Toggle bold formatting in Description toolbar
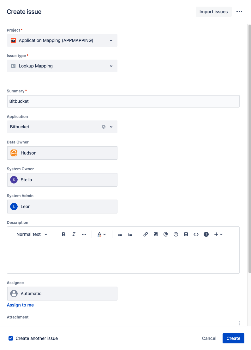The height and width of the screenshot is (350, 251). (64, 234)
